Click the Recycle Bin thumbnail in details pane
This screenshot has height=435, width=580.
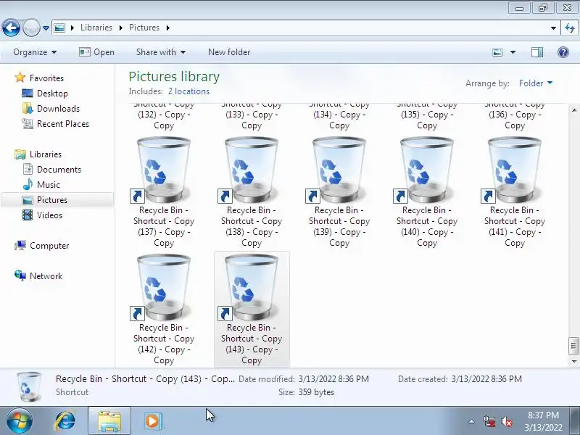tap(29, 386)
